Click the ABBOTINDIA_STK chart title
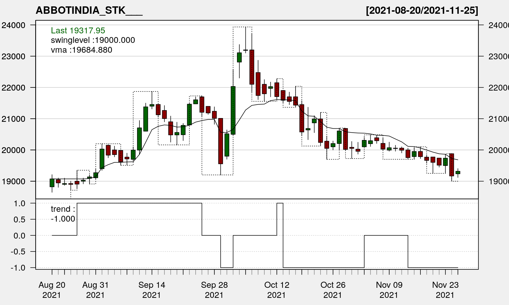509x305 pixels. click(x=89, y=11)
